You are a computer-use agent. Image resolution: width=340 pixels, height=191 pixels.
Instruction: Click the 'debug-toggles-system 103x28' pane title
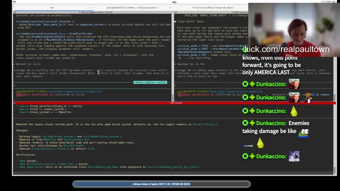point(96,12)
